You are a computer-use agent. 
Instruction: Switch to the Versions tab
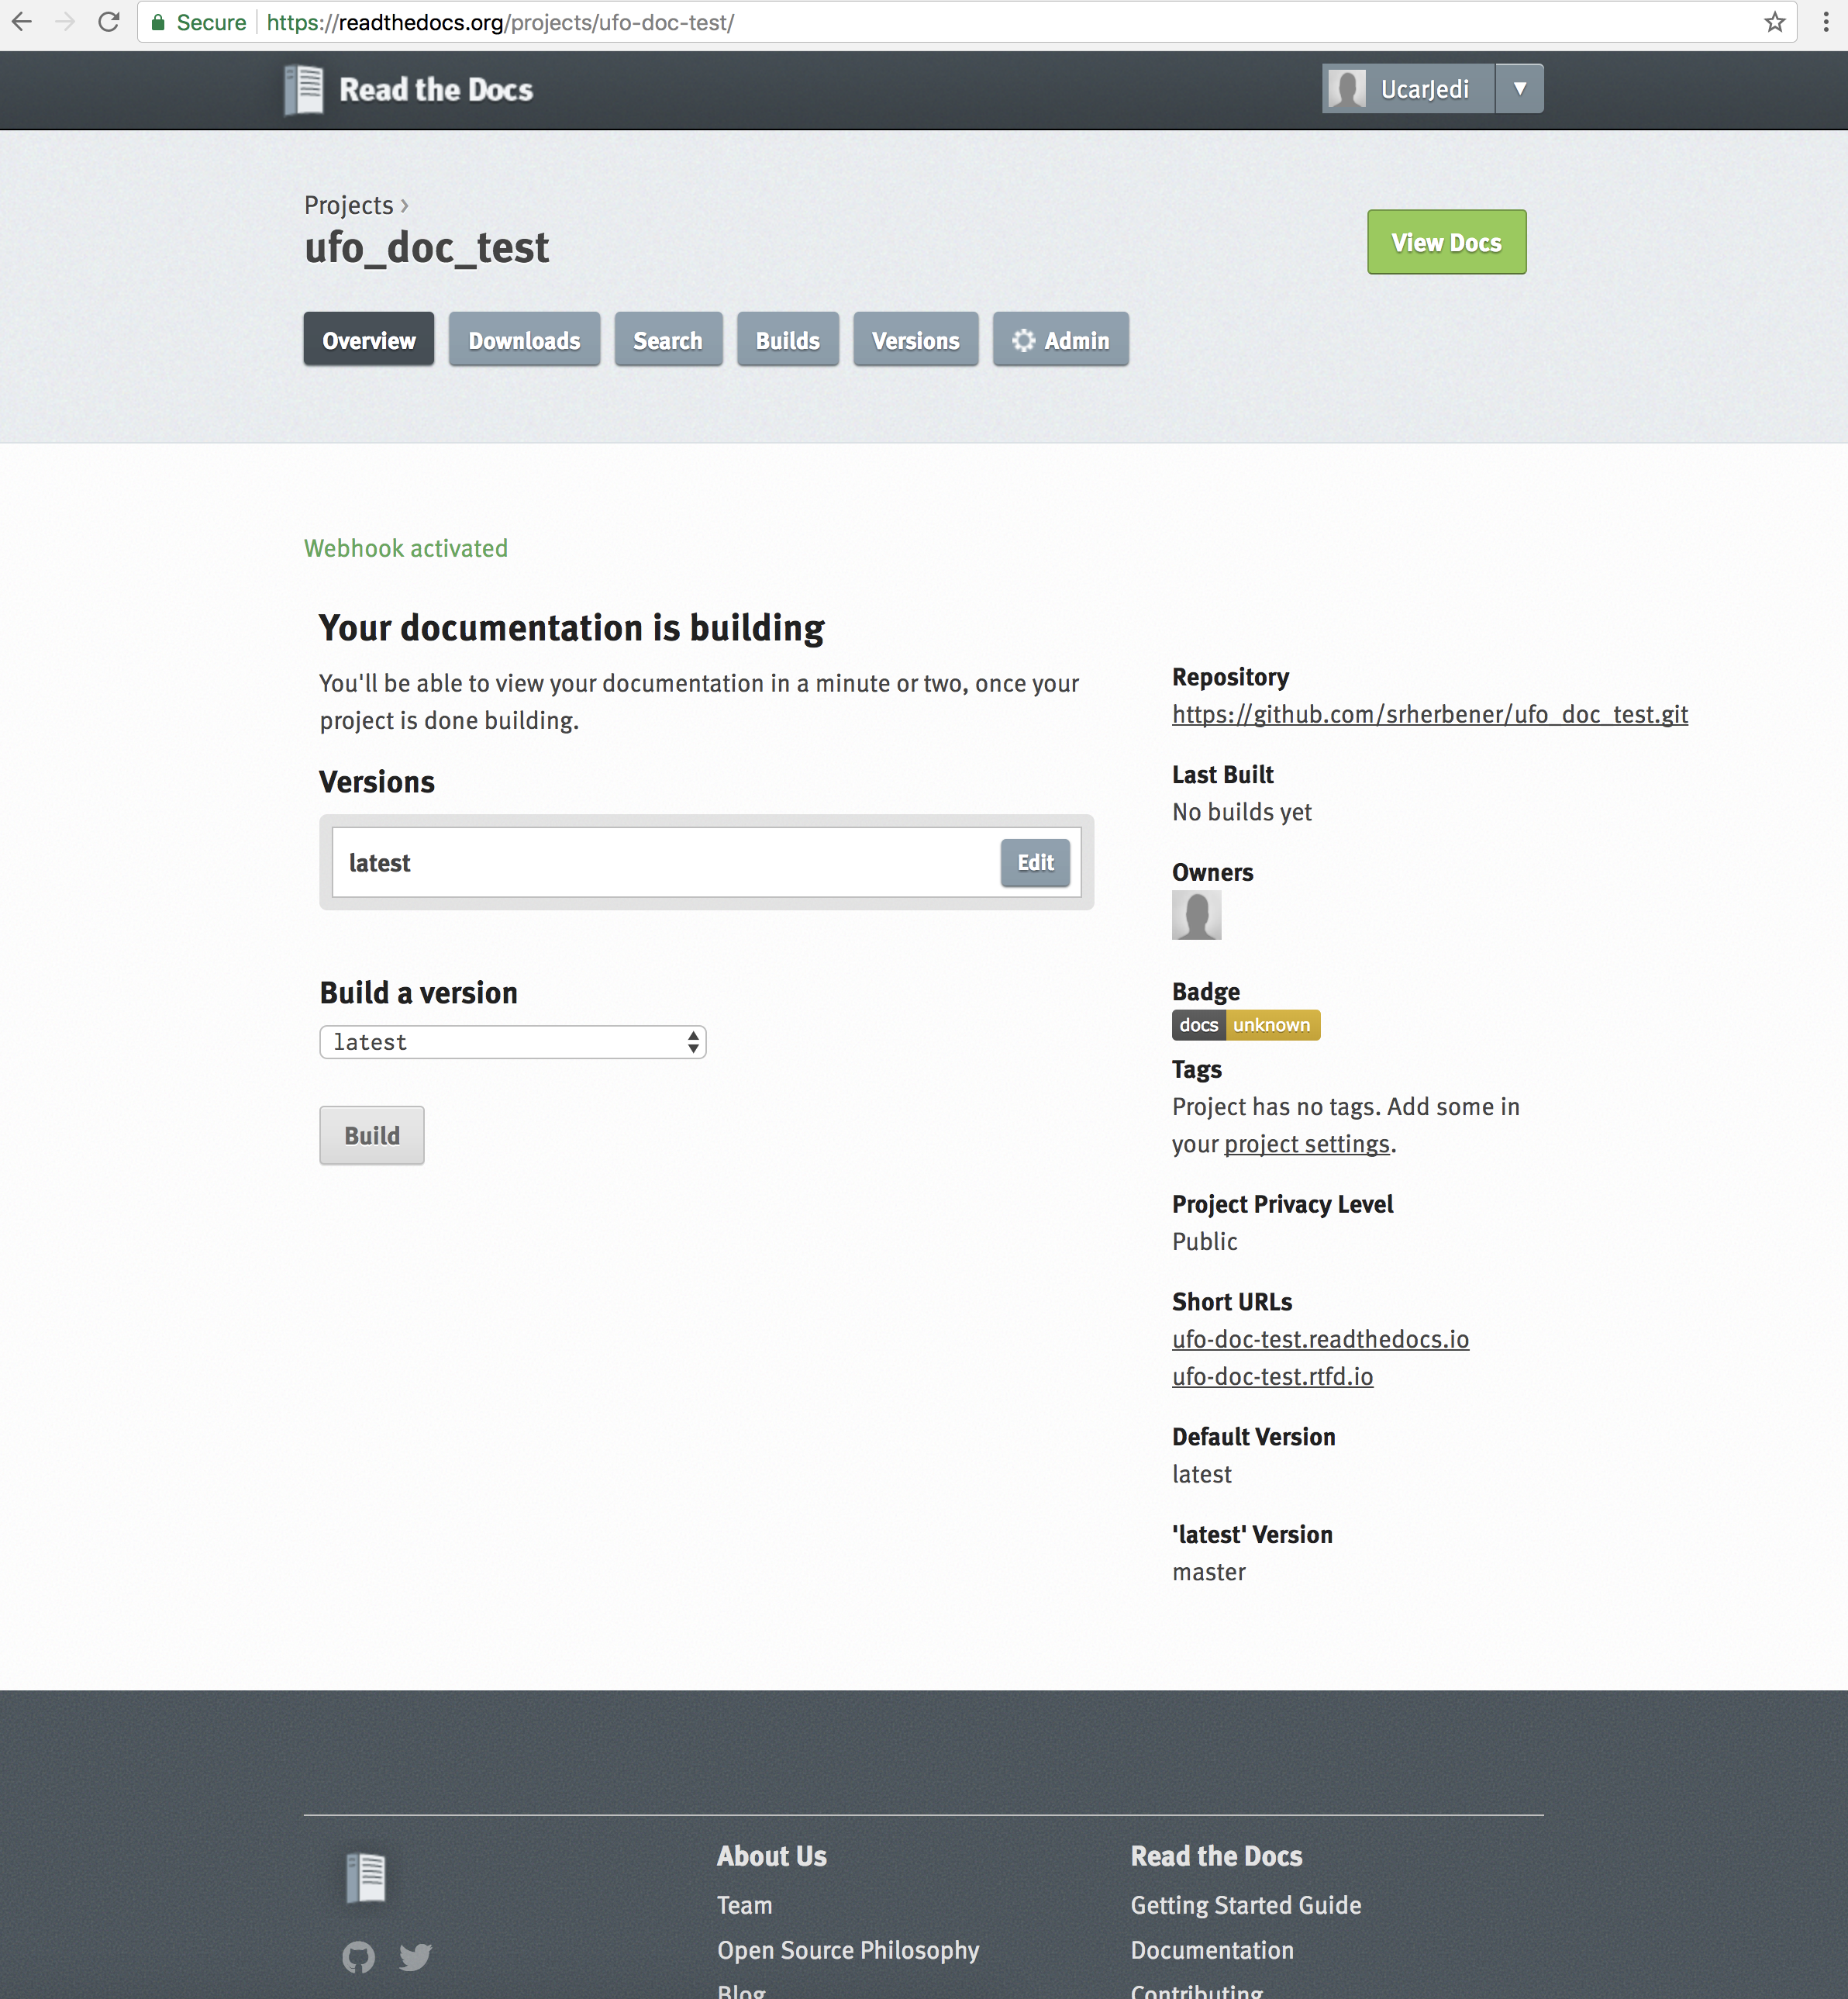[915, 340]
